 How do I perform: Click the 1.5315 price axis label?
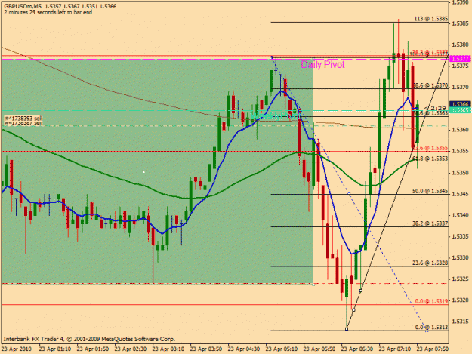[x=460, y=322]
